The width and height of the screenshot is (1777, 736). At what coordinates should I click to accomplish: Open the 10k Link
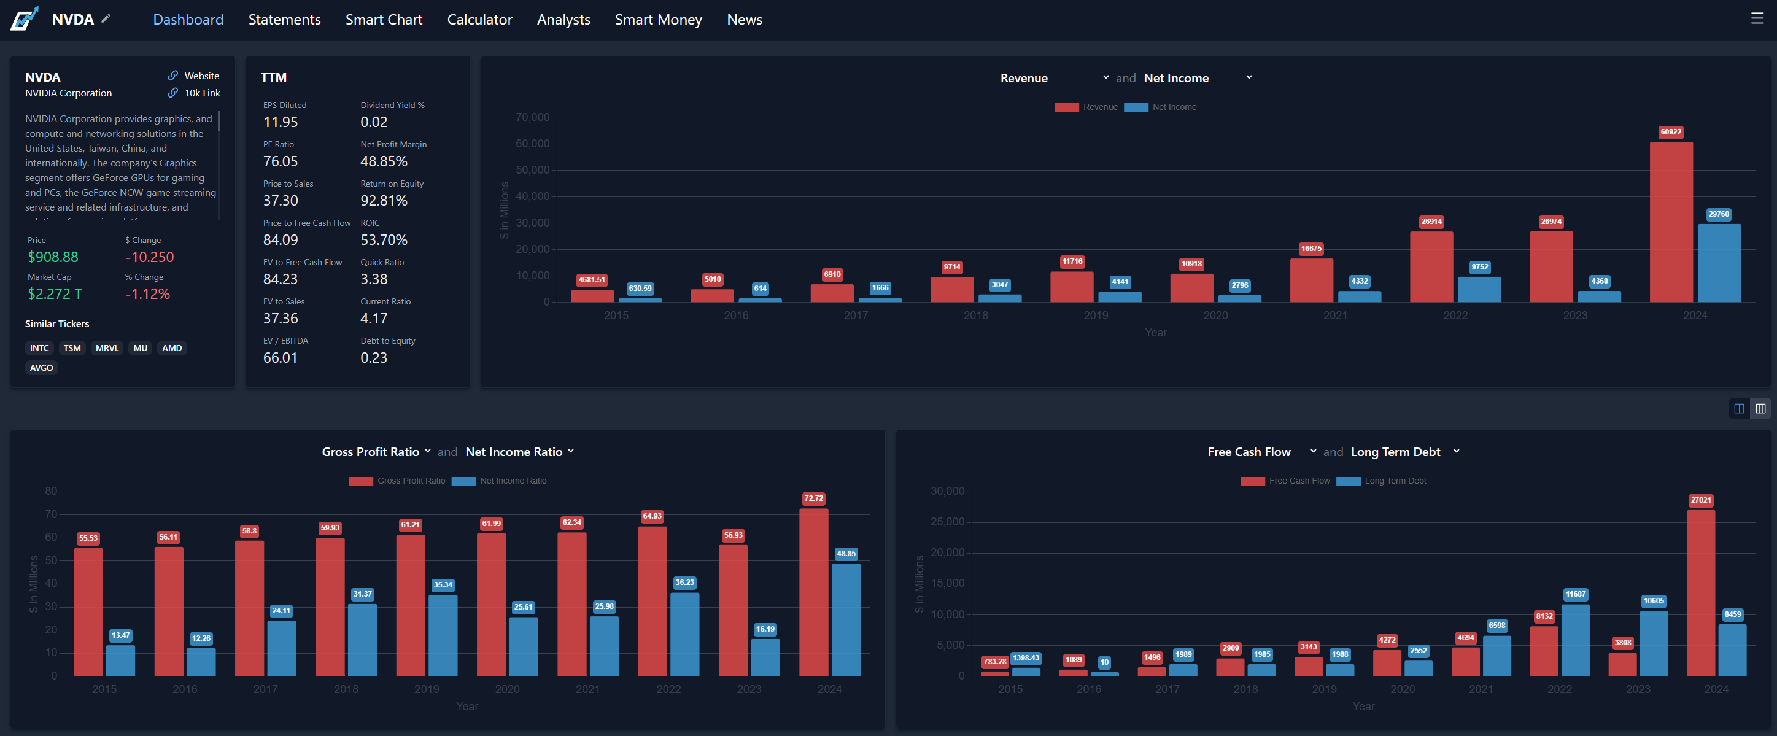click(x=202, y=93)
